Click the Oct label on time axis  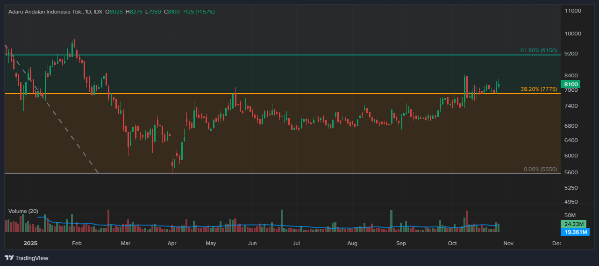click(452, 243)
